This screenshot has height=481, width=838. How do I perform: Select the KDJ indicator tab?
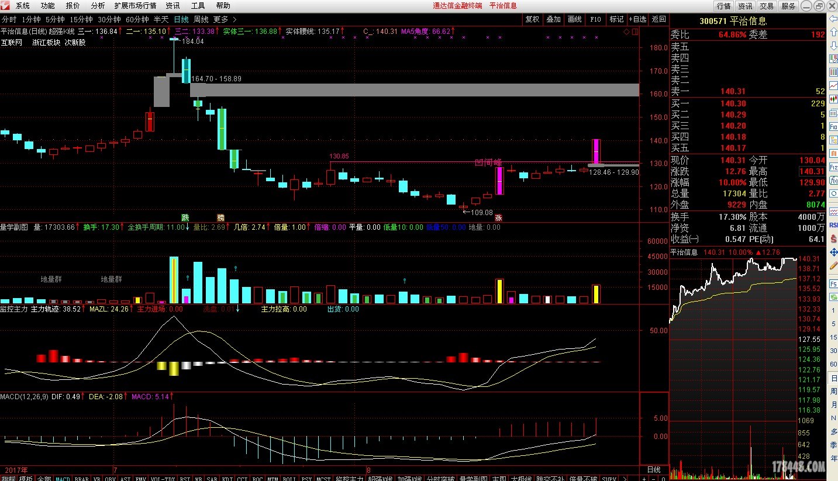(227, 477)
